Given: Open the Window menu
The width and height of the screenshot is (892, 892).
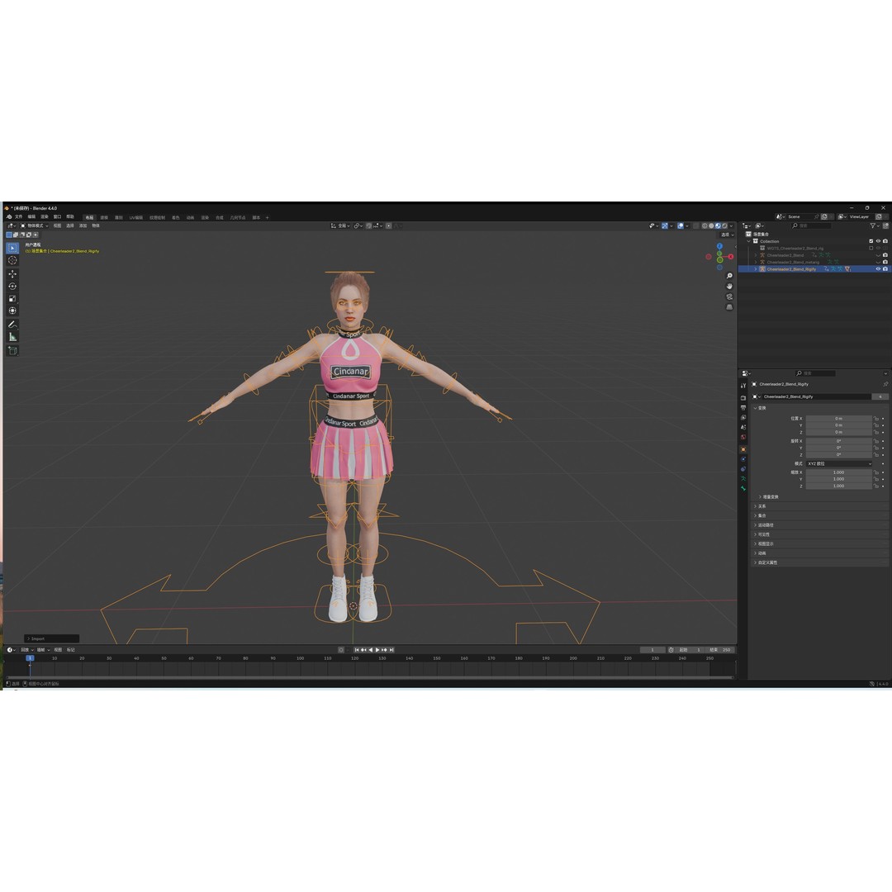Looking at the screenshot, I should pos(57,216).
